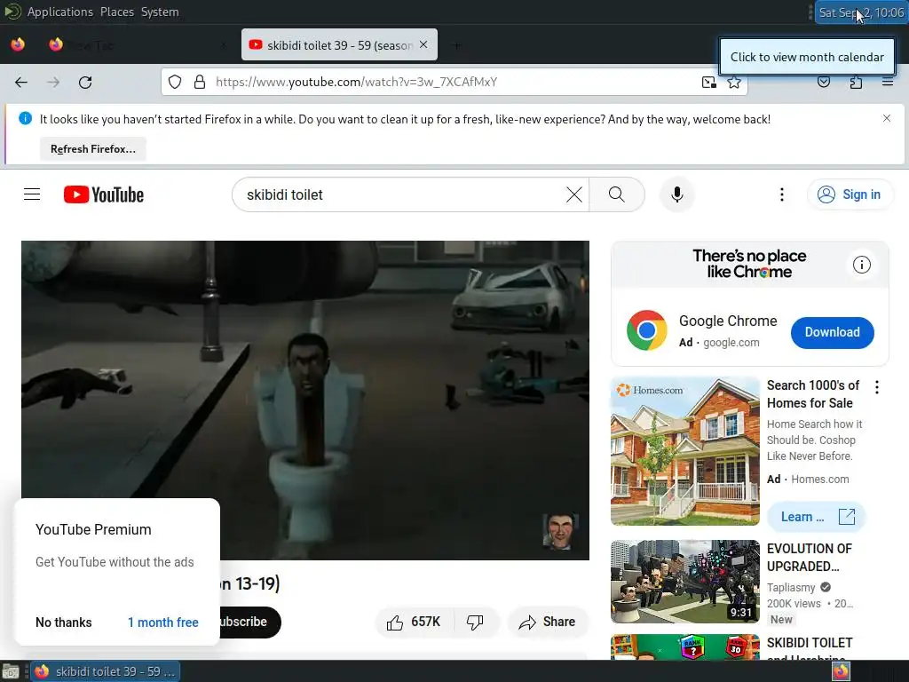Screen dimensions: 909x682
Task: Open options menu for Homes for Sale ad
Action: (876, 387)
